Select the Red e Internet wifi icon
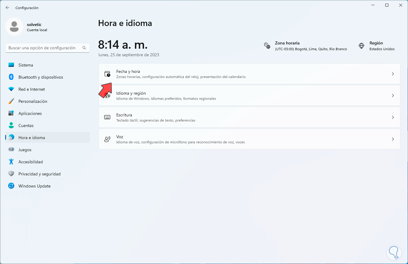 click(11, 89)
